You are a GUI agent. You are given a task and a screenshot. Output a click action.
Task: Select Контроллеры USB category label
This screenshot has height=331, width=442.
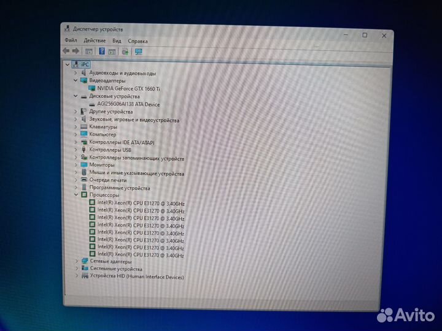tap(110, 150)
